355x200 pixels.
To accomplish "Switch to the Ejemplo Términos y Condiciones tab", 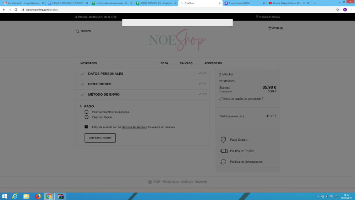I will [68, 3].
